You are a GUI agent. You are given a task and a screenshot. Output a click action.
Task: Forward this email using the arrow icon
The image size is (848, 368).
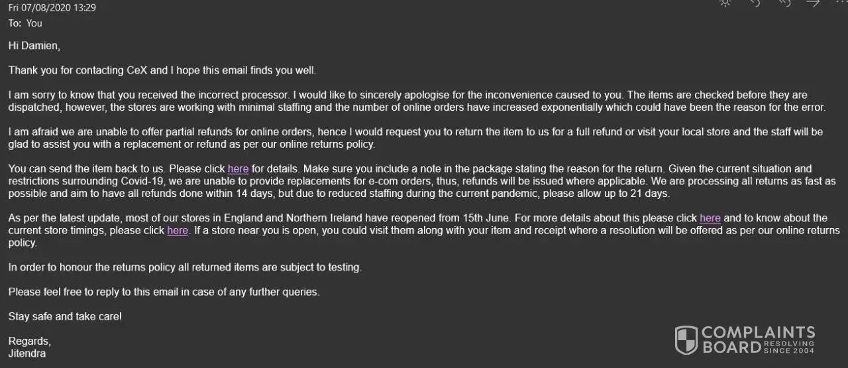[814, 3]
